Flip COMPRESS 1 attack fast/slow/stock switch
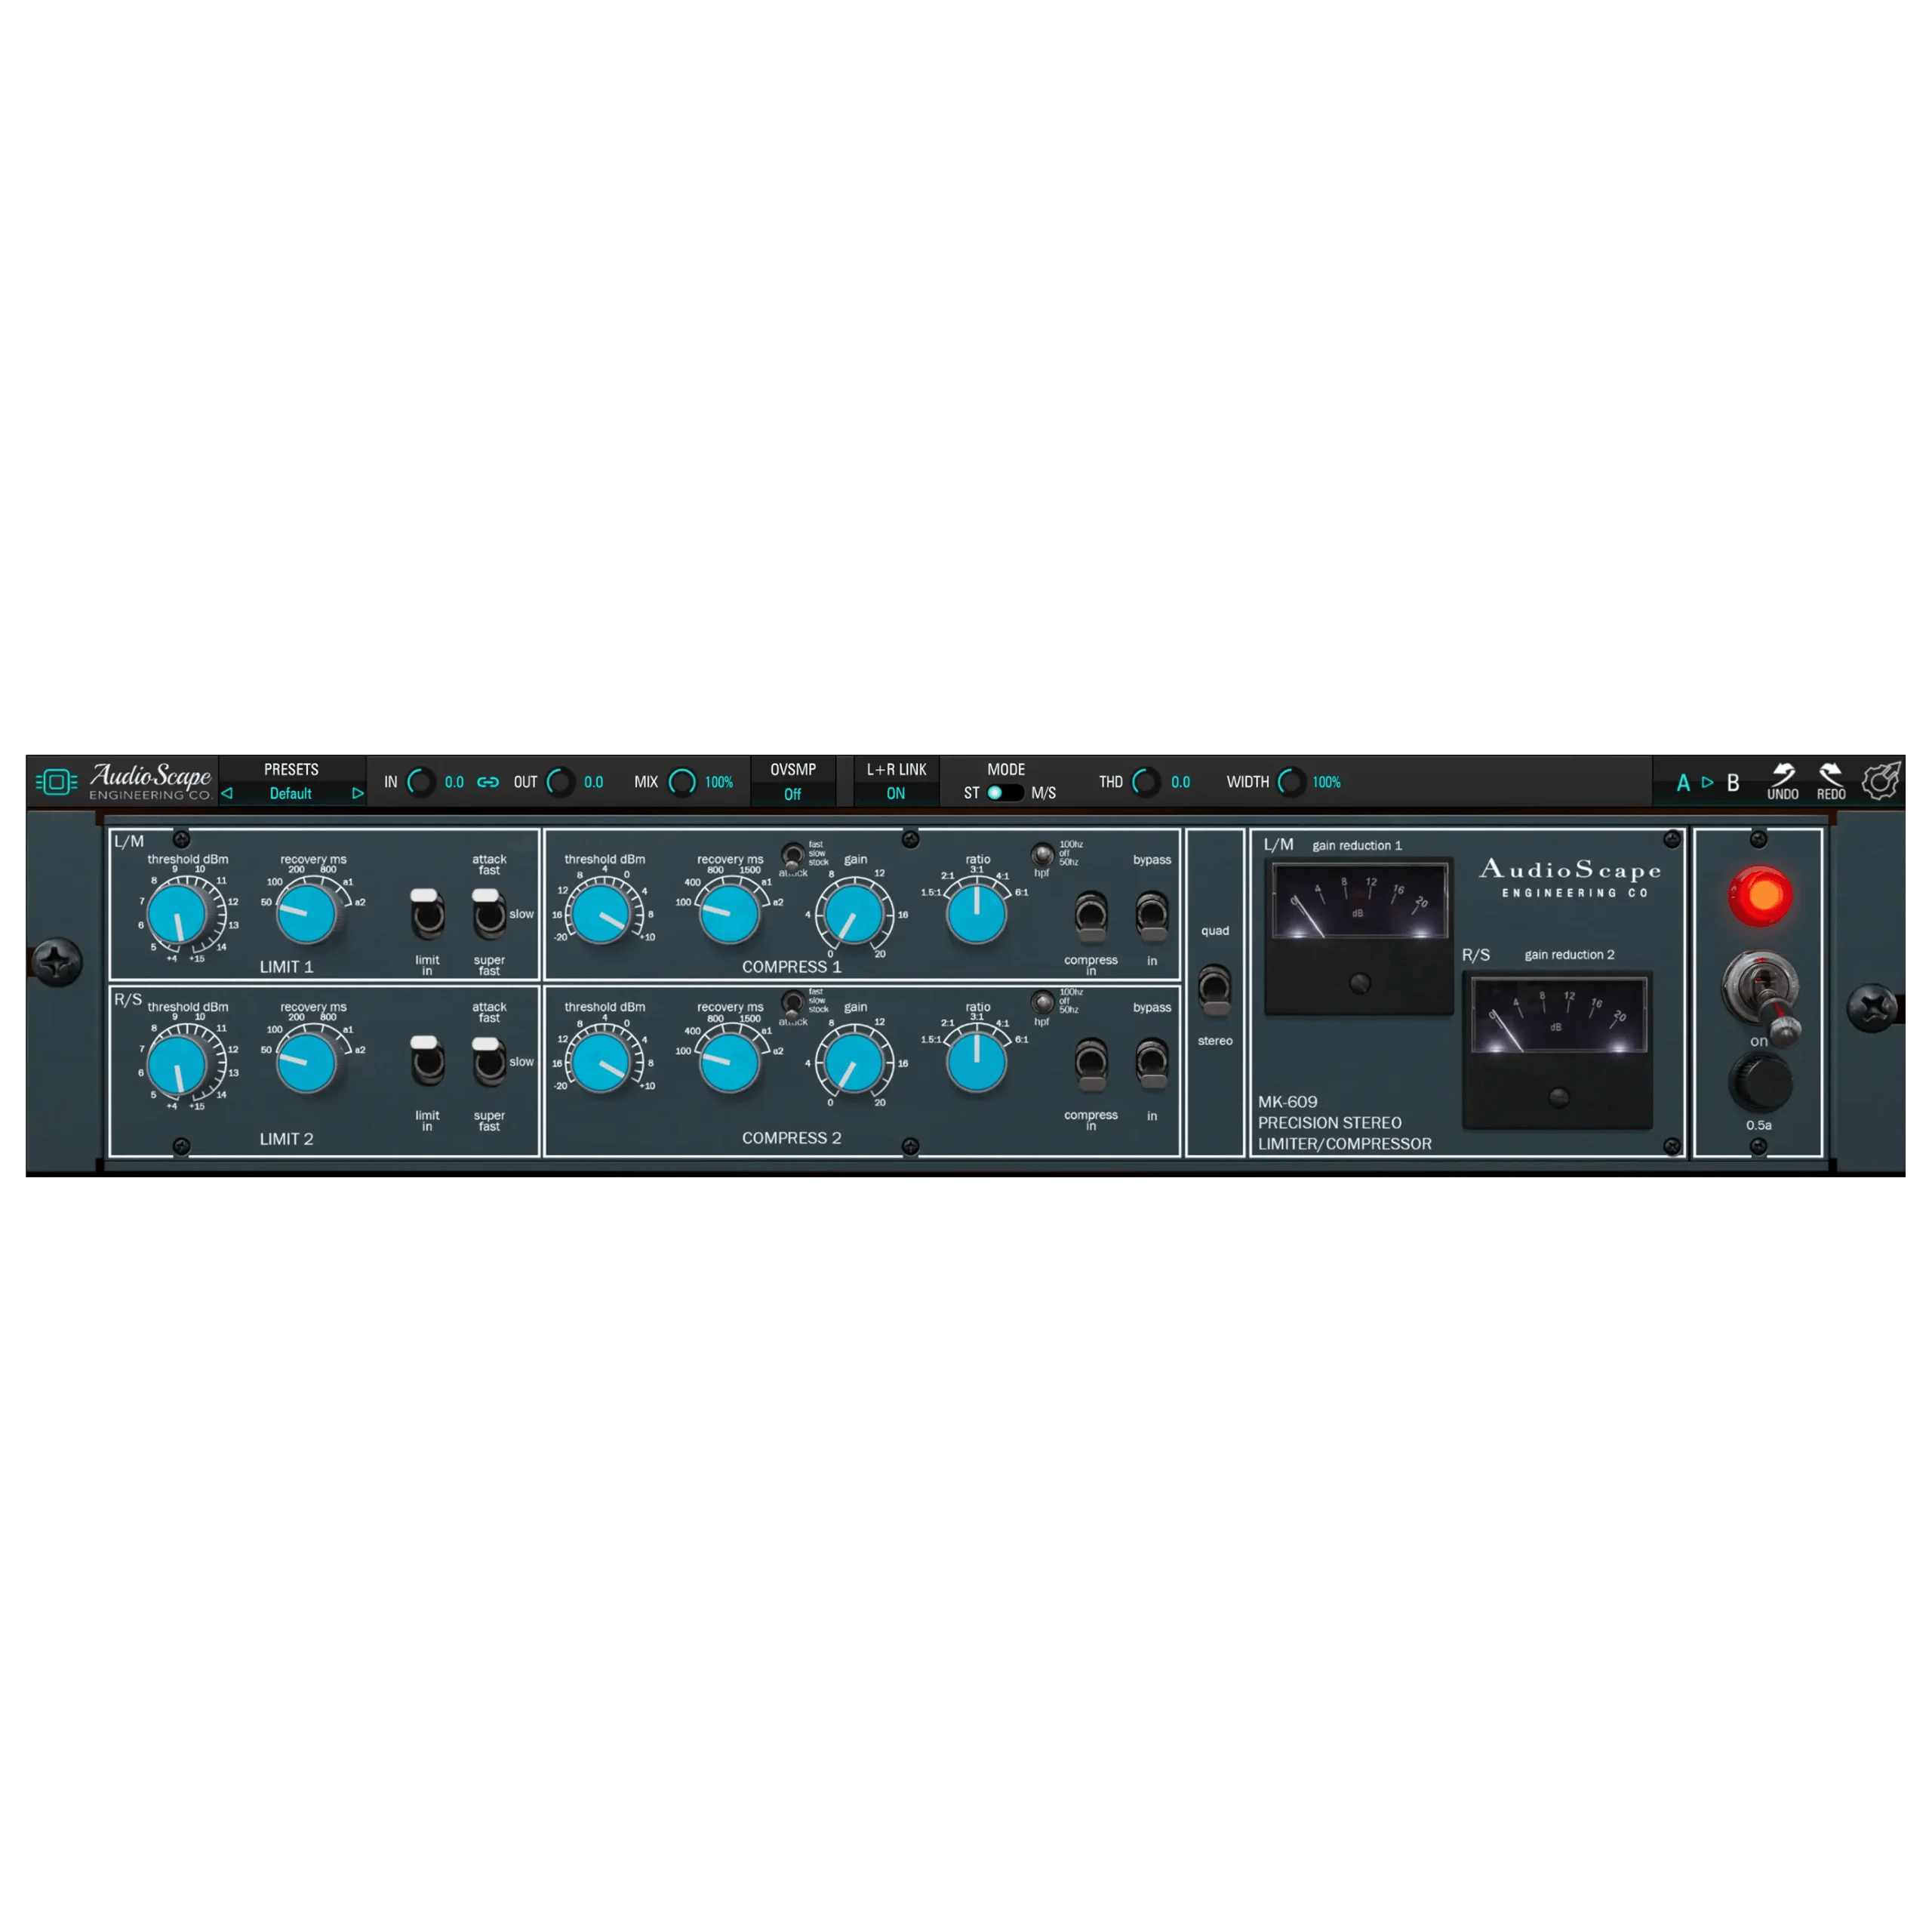1932x1932 pixels. tap(793, 857)
